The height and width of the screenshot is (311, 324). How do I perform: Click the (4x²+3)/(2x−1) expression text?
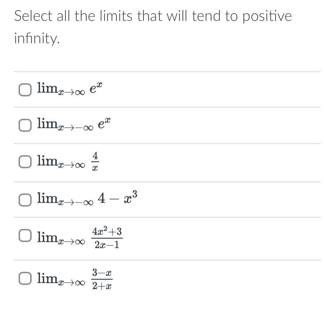click(x=107, y=237)
